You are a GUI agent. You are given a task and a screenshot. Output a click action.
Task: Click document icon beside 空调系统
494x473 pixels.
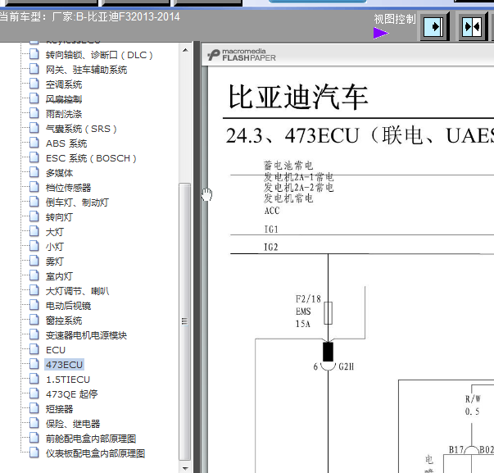click(34, 84)
